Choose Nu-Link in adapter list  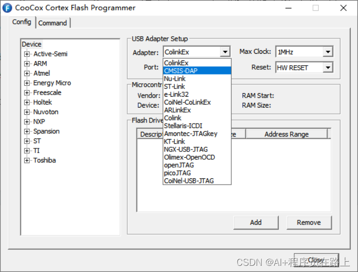click(197, 79)
